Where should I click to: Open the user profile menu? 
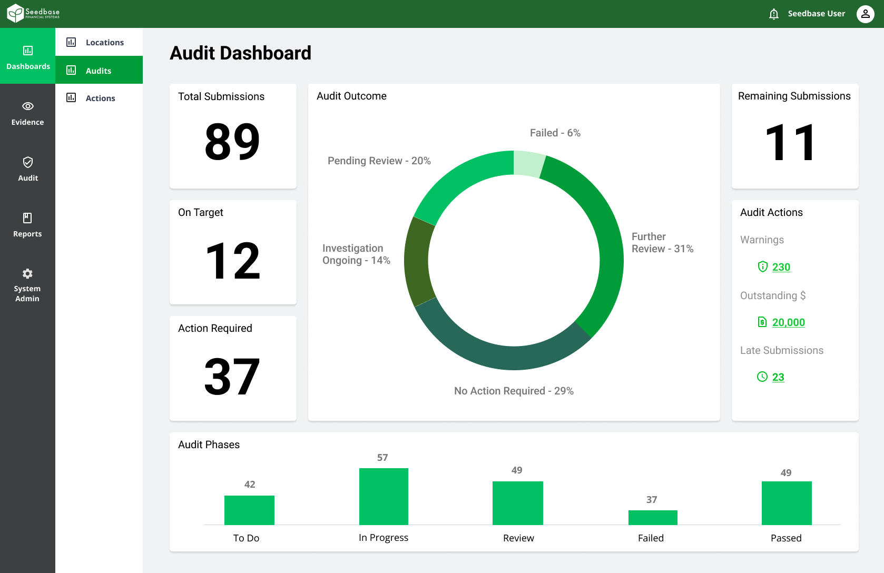(865, 14)
